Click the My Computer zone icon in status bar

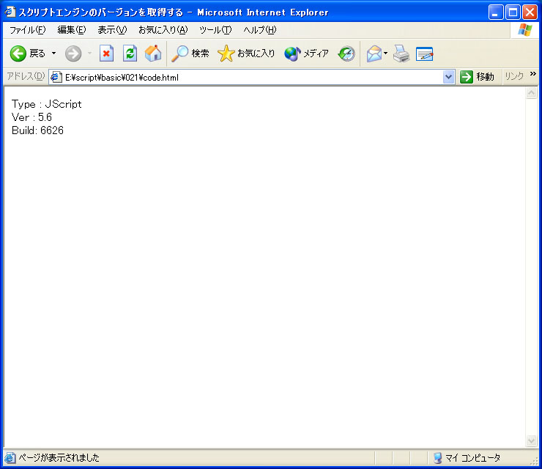(437, 458)
